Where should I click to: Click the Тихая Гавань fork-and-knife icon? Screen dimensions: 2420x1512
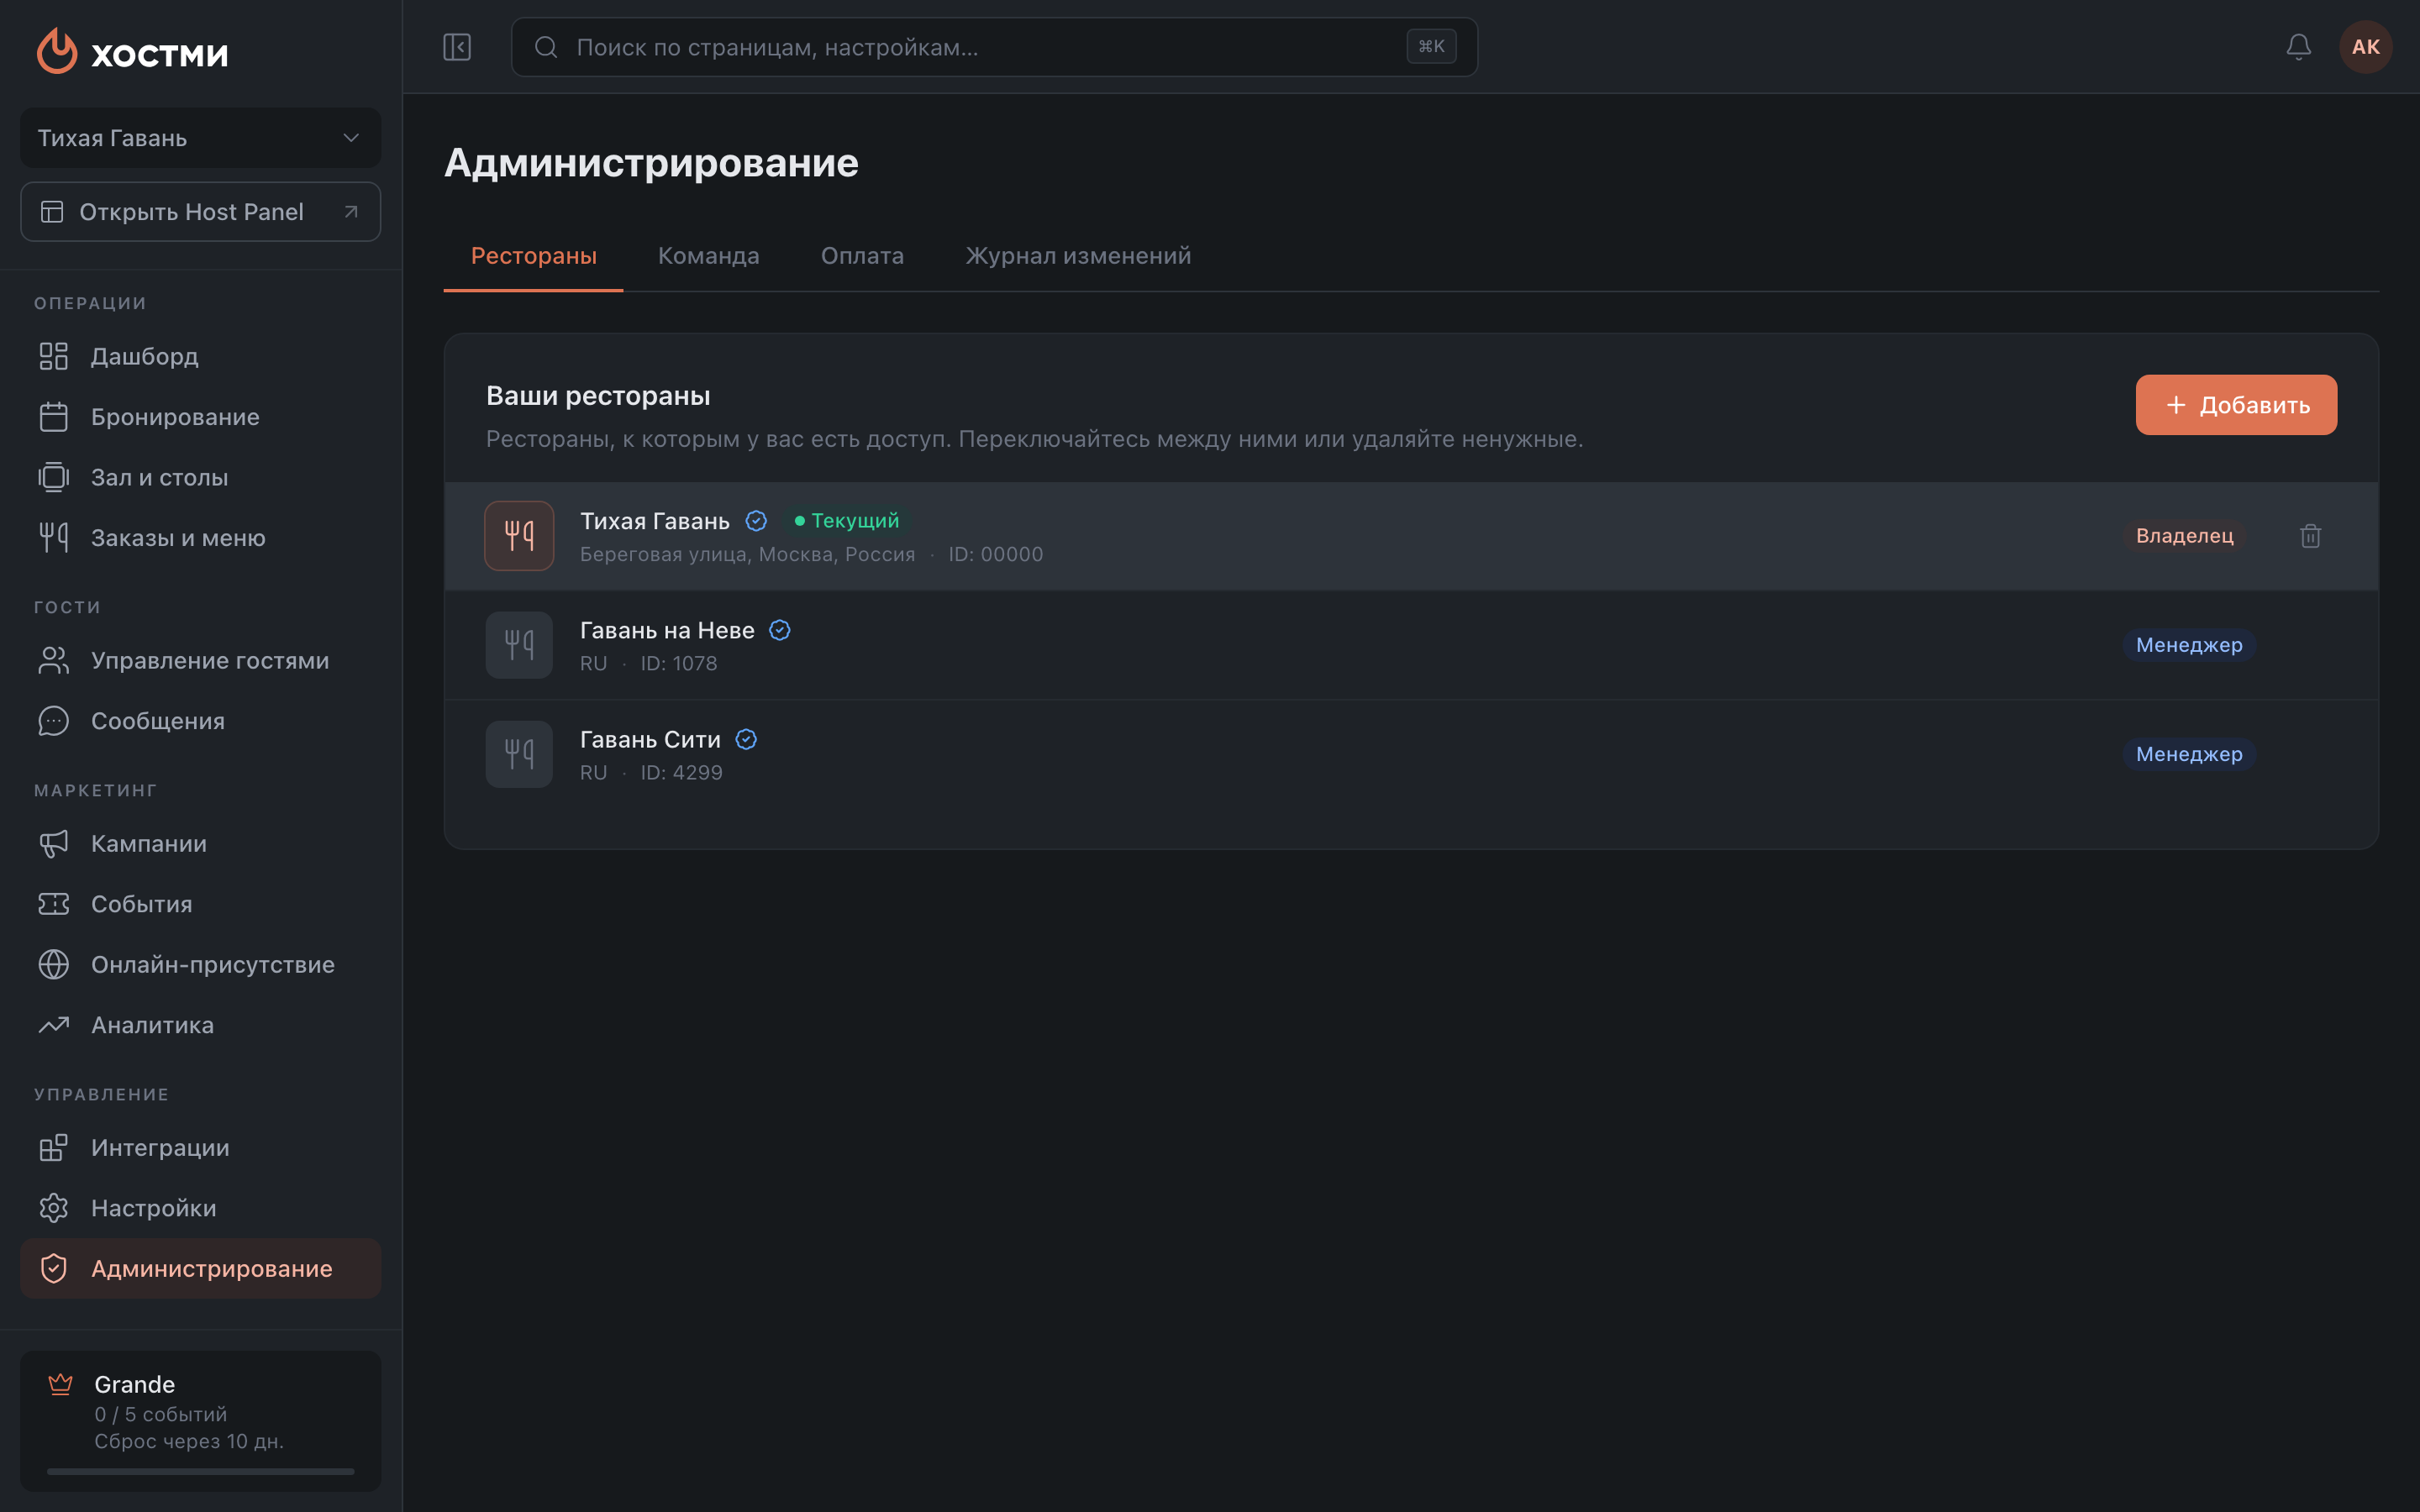click(x=519, y=536)
